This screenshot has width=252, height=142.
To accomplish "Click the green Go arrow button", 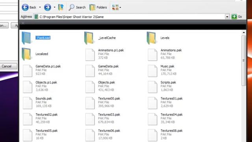I will 234,17.
